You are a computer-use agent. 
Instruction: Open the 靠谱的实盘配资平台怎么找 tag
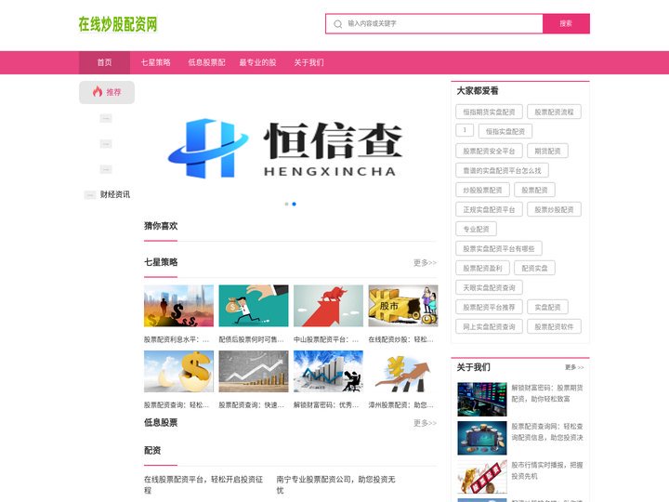[502, 170]
